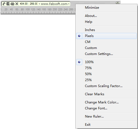Image resolution: width=138 pixels, height=129 pixels.
Task: Click the www.fabsoft.com link on ruler
Action: click(54, 4)
